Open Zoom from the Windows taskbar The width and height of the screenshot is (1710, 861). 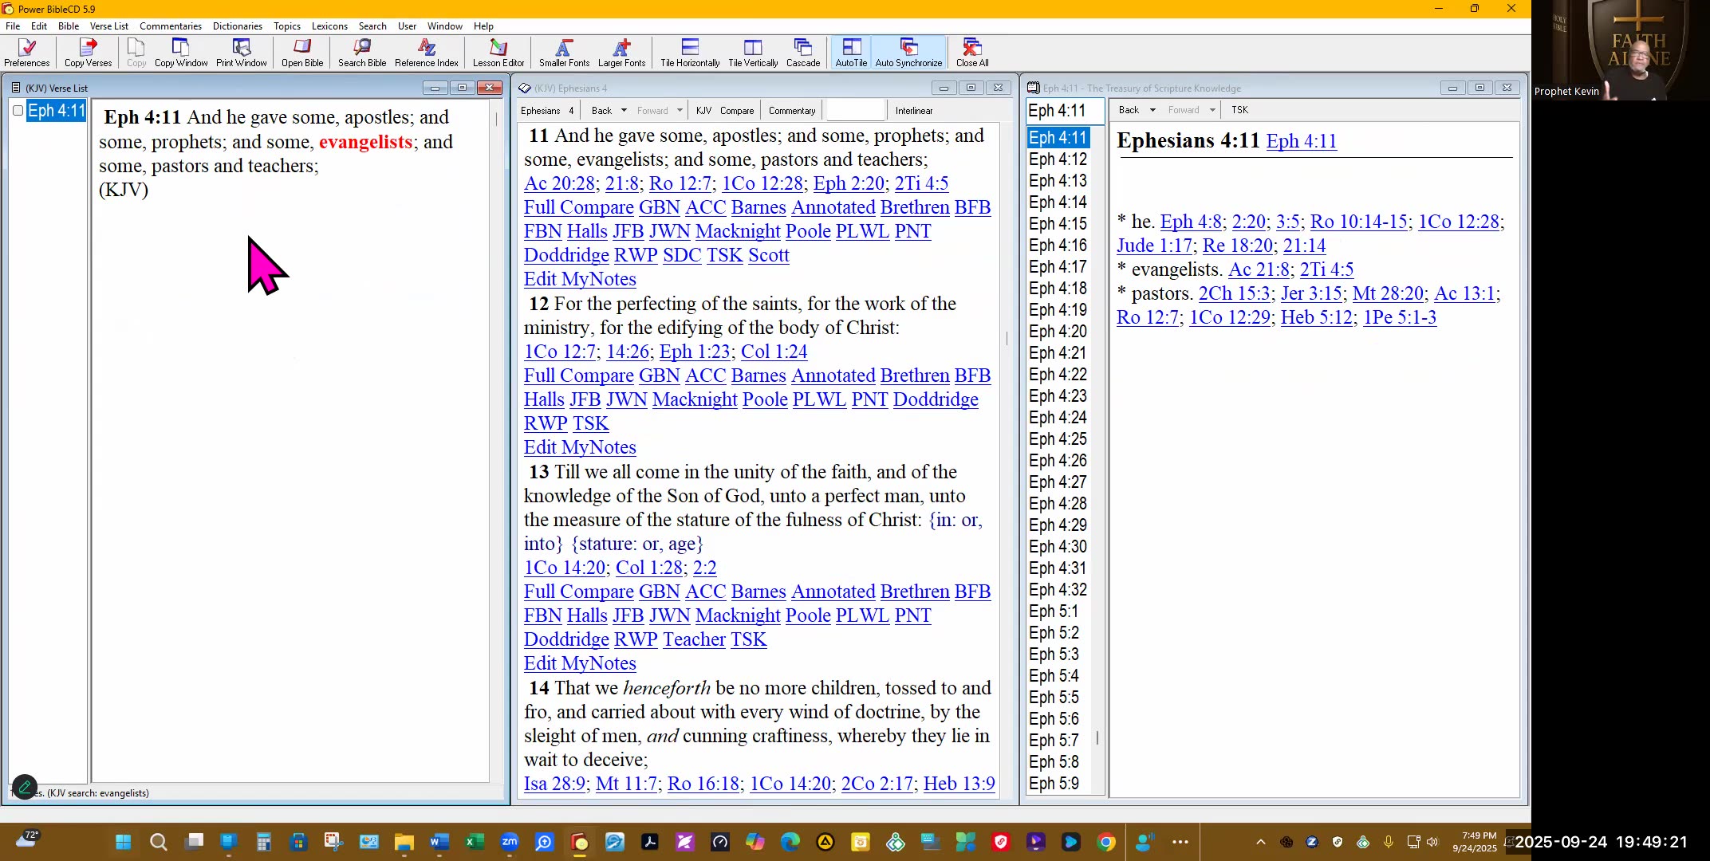click(x=509, y=842)
